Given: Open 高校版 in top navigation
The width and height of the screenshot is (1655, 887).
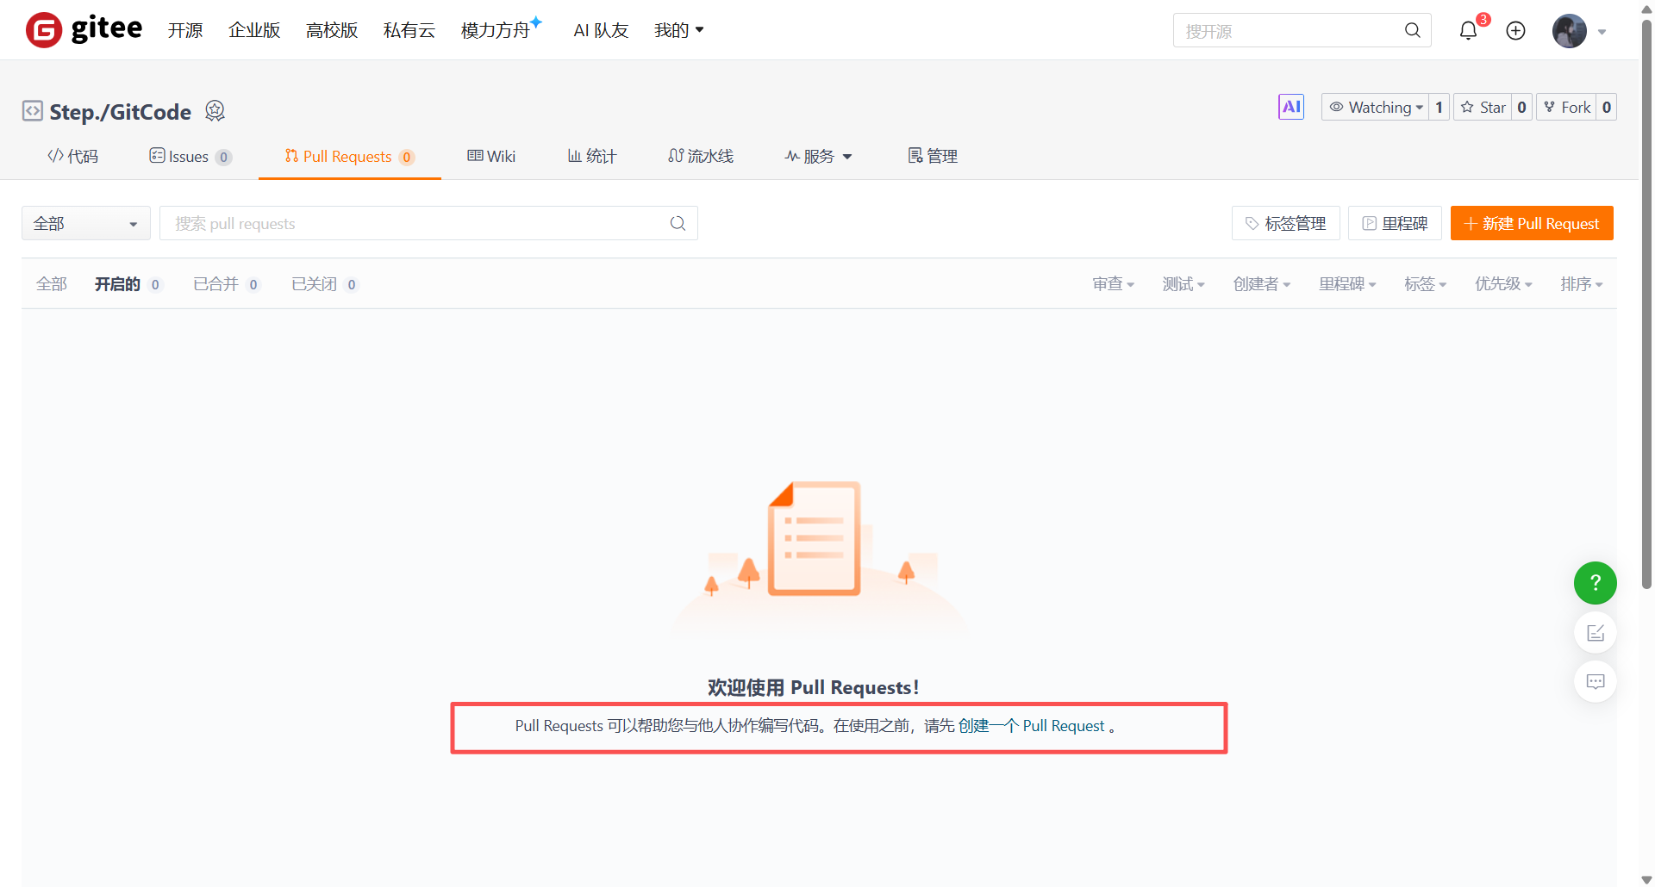Looking at the screenshot, I should click(332, 30).
